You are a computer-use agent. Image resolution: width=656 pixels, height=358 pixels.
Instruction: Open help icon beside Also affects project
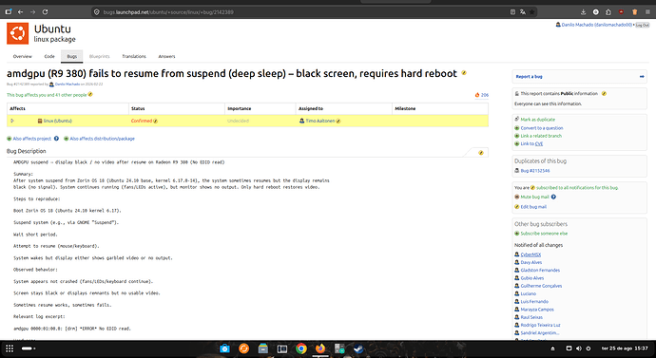(x=56, y=139)
